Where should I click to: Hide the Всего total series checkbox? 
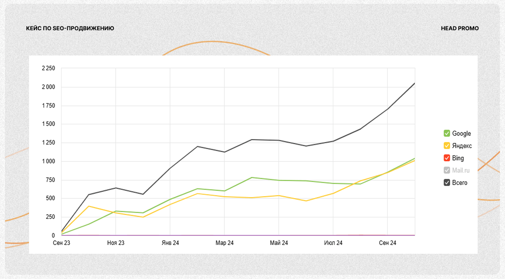click(x=447, y=183)
